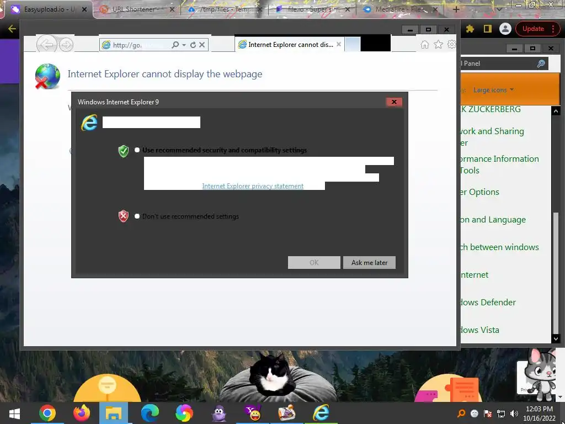Switch to the URL Shortener Chrome tab
The width and height of the screenshot is (565, 424).
136,9
